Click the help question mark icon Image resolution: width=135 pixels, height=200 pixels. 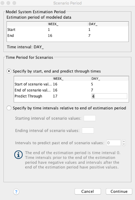(16, 192)
